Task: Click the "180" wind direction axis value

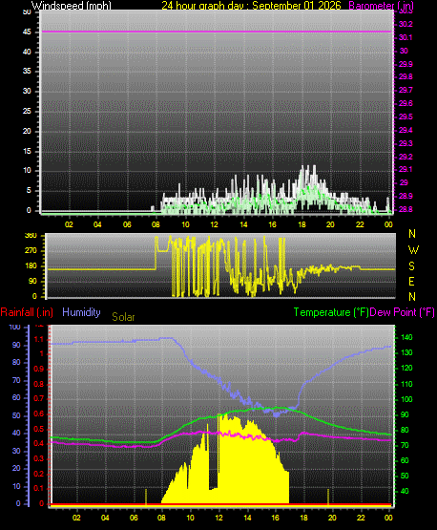Action: pos(31,266)
